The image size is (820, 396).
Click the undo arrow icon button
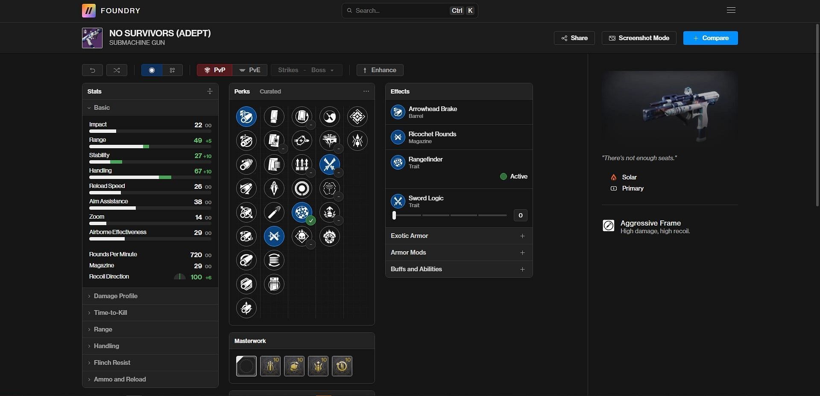[x=92, y=70]
